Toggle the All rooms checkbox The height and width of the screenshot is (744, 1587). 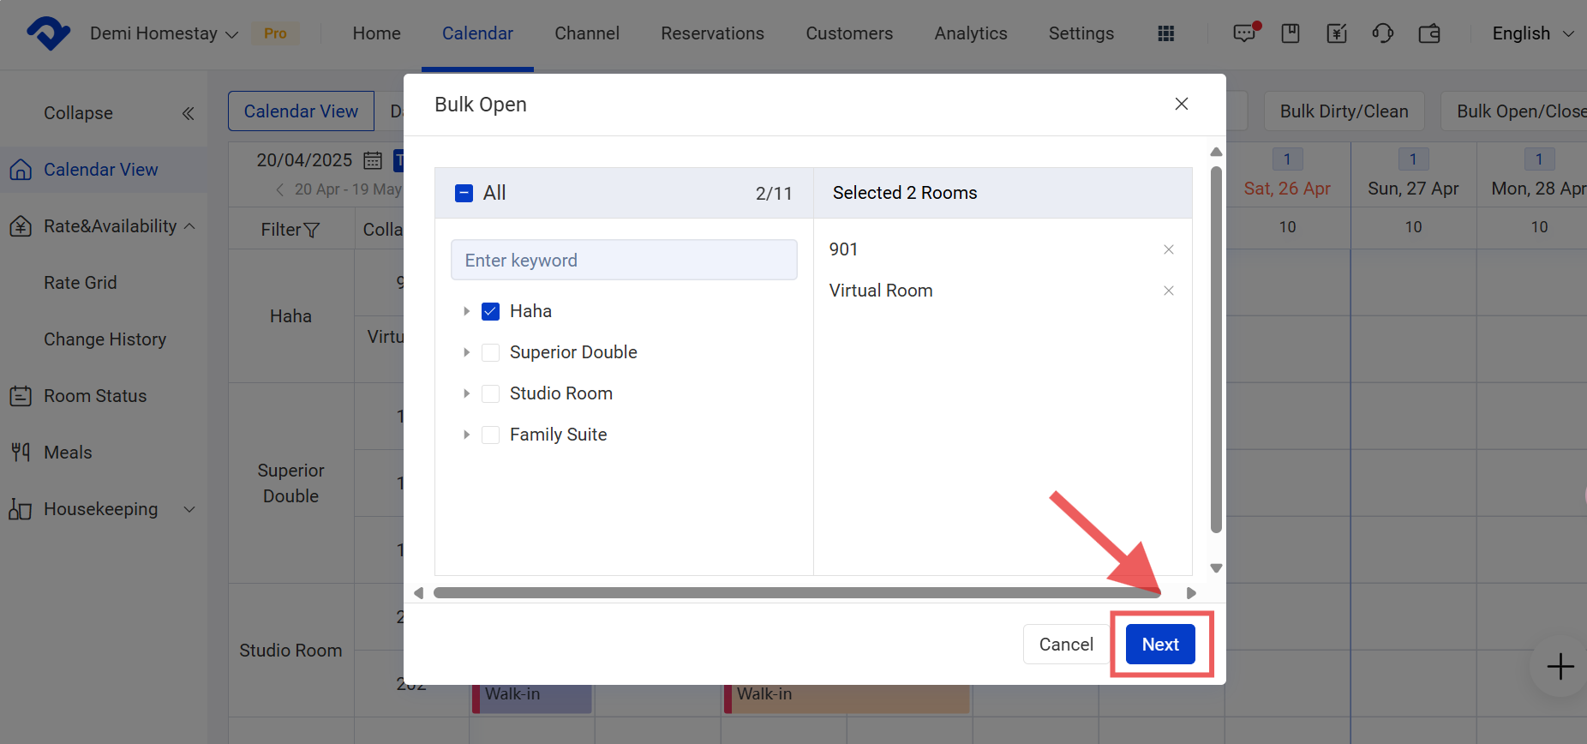pos(464,193)
